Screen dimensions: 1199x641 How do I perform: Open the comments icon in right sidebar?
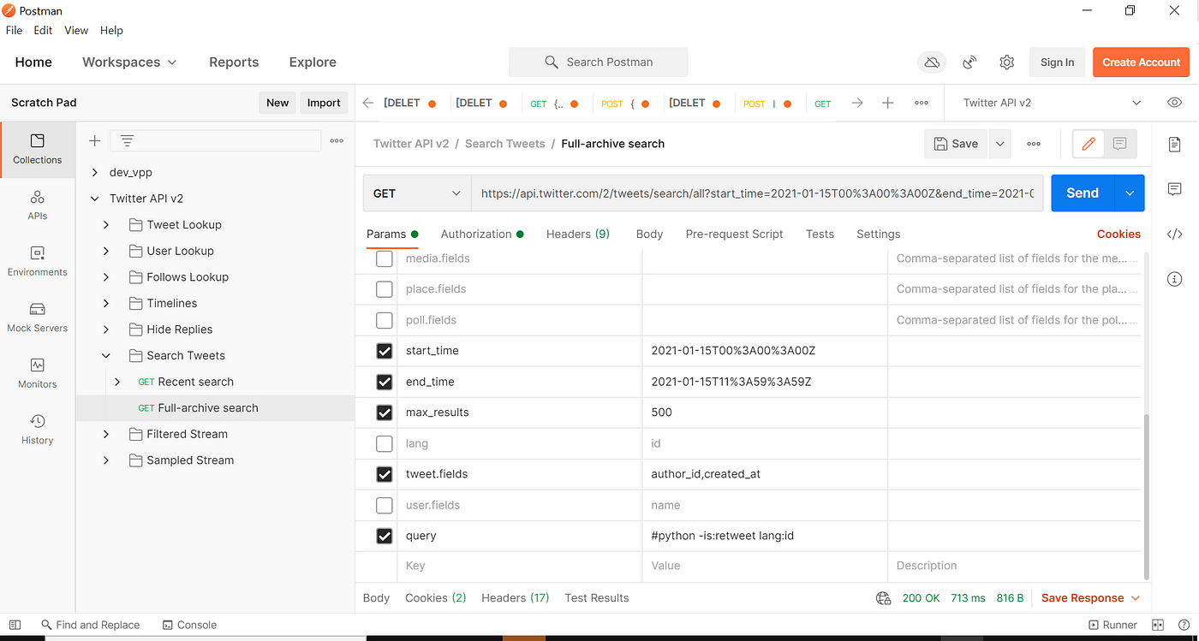click(1174, 189)
